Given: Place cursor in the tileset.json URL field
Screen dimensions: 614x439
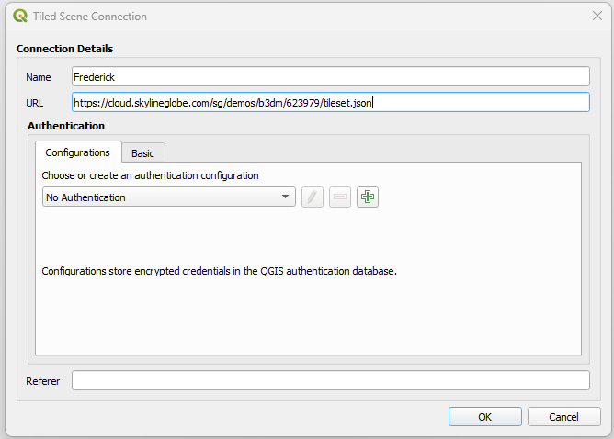Looking at the screenshot, I should 331,102.
